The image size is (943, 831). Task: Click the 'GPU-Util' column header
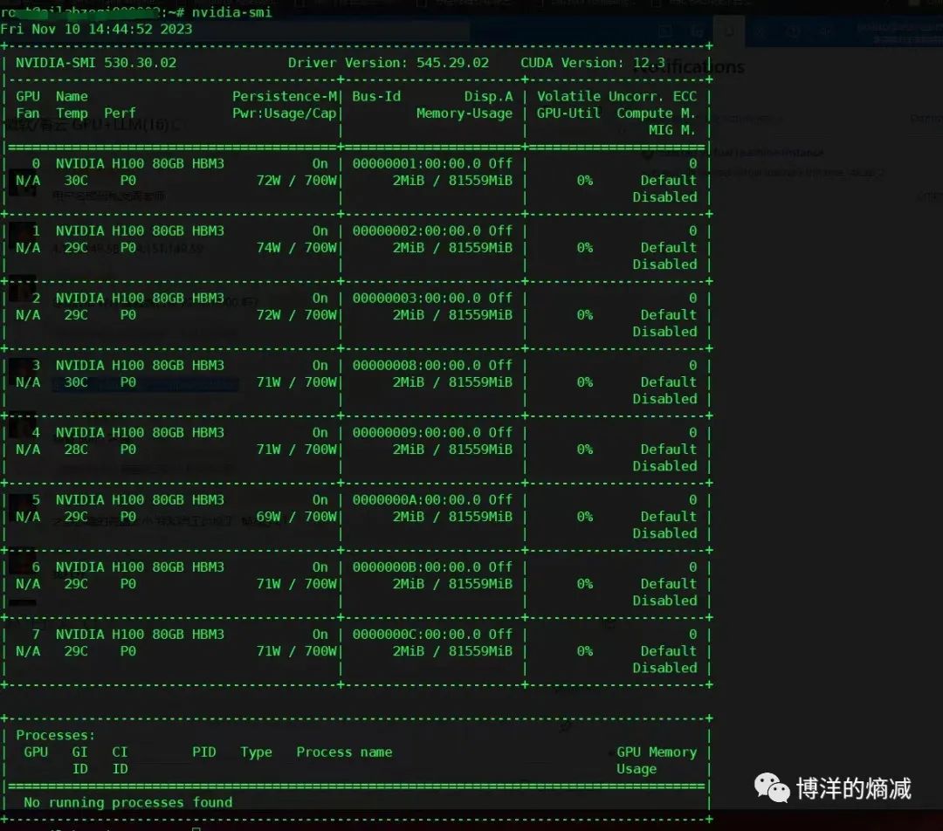(x=568, y=113)
